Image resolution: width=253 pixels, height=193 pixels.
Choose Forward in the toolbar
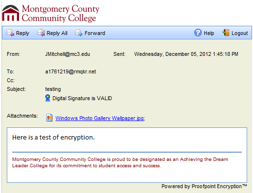(x=95, y=33)
